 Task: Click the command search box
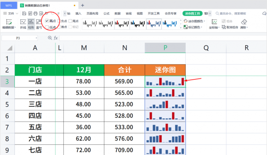[x=231, y=14]
